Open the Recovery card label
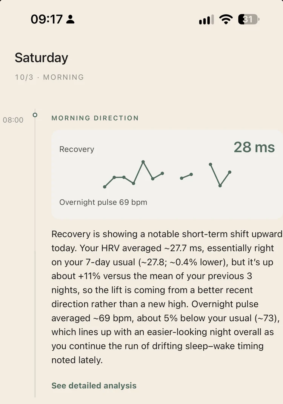Screen dimensions: 283x404 [77, 149]
